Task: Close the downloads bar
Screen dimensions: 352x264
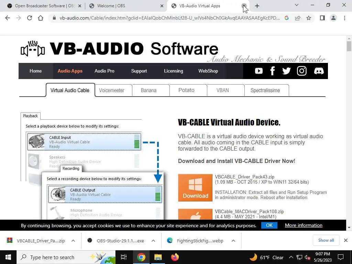Action: pos(346,240)
